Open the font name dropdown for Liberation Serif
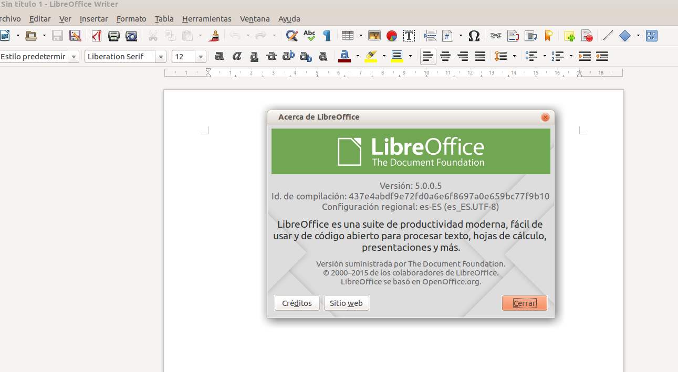Viewport: 678px width, 372px height. [x=161, y=57]
